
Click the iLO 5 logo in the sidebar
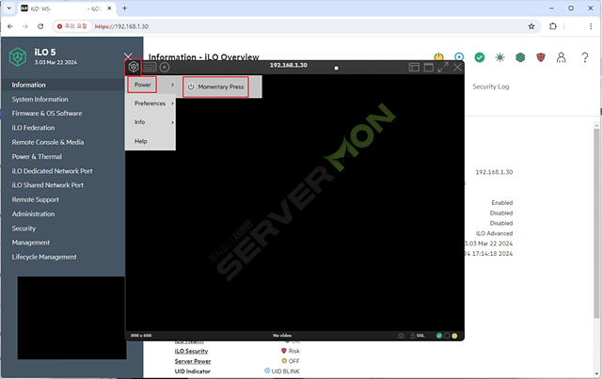tap(18, 56)
